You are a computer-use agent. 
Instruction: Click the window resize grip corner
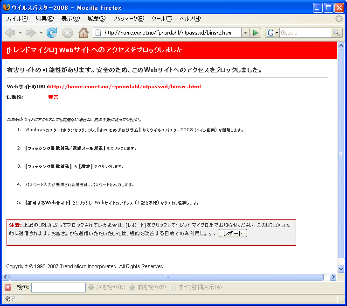pos(343,300)
